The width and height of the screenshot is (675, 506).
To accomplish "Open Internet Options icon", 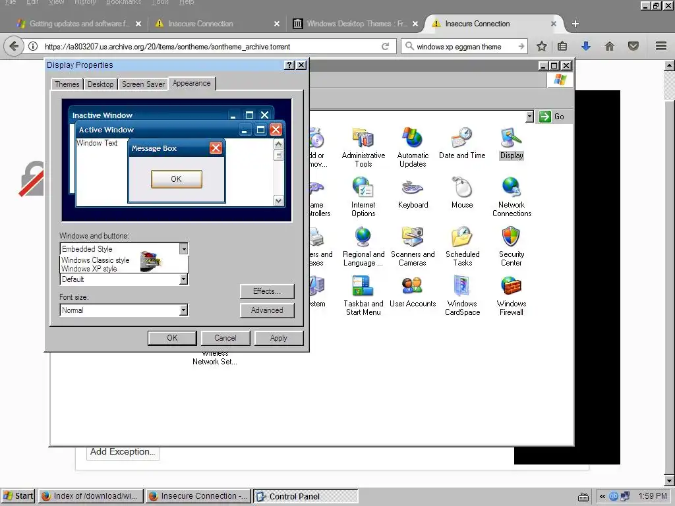I will [x=363, y=197].
